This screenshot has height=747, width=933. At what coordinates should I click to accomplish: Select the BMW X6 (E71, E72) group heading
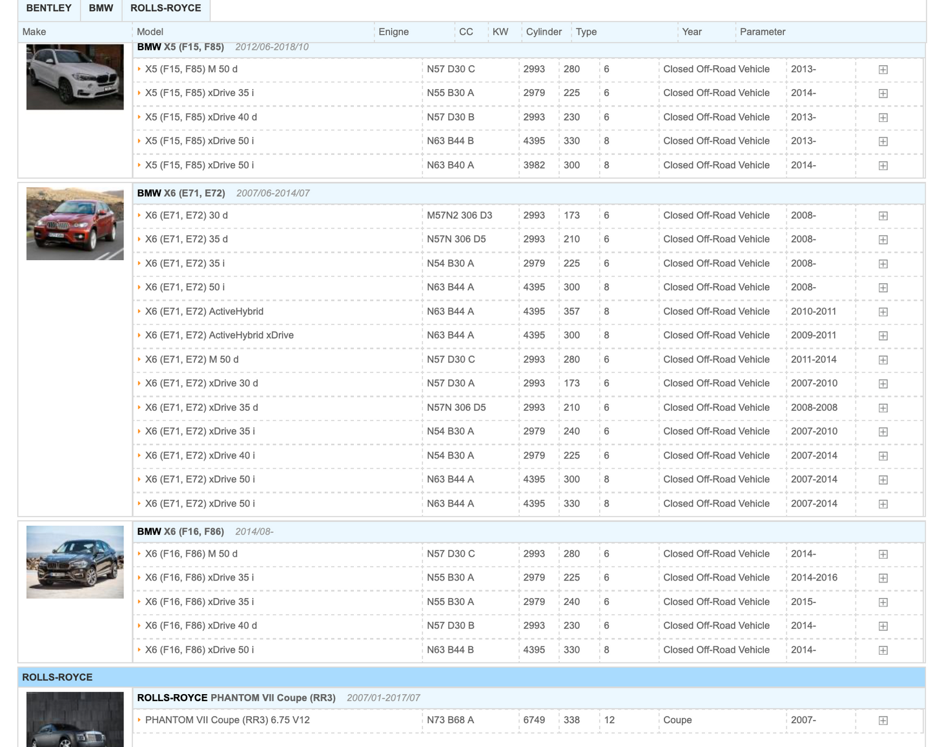pos(181,193)
